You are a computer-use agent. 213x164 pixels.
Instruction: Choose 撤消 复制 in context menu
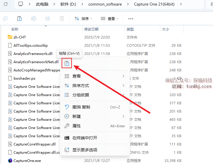click(x=95, y=107)
